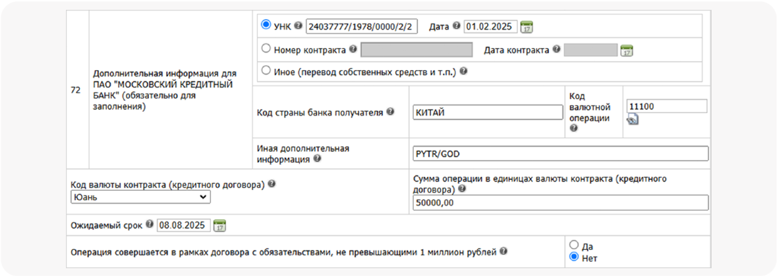The height and width of the screenshot is (276, 777).
Task: Select Да for 1 million rubles contract
Action: (x=573, y=245)
